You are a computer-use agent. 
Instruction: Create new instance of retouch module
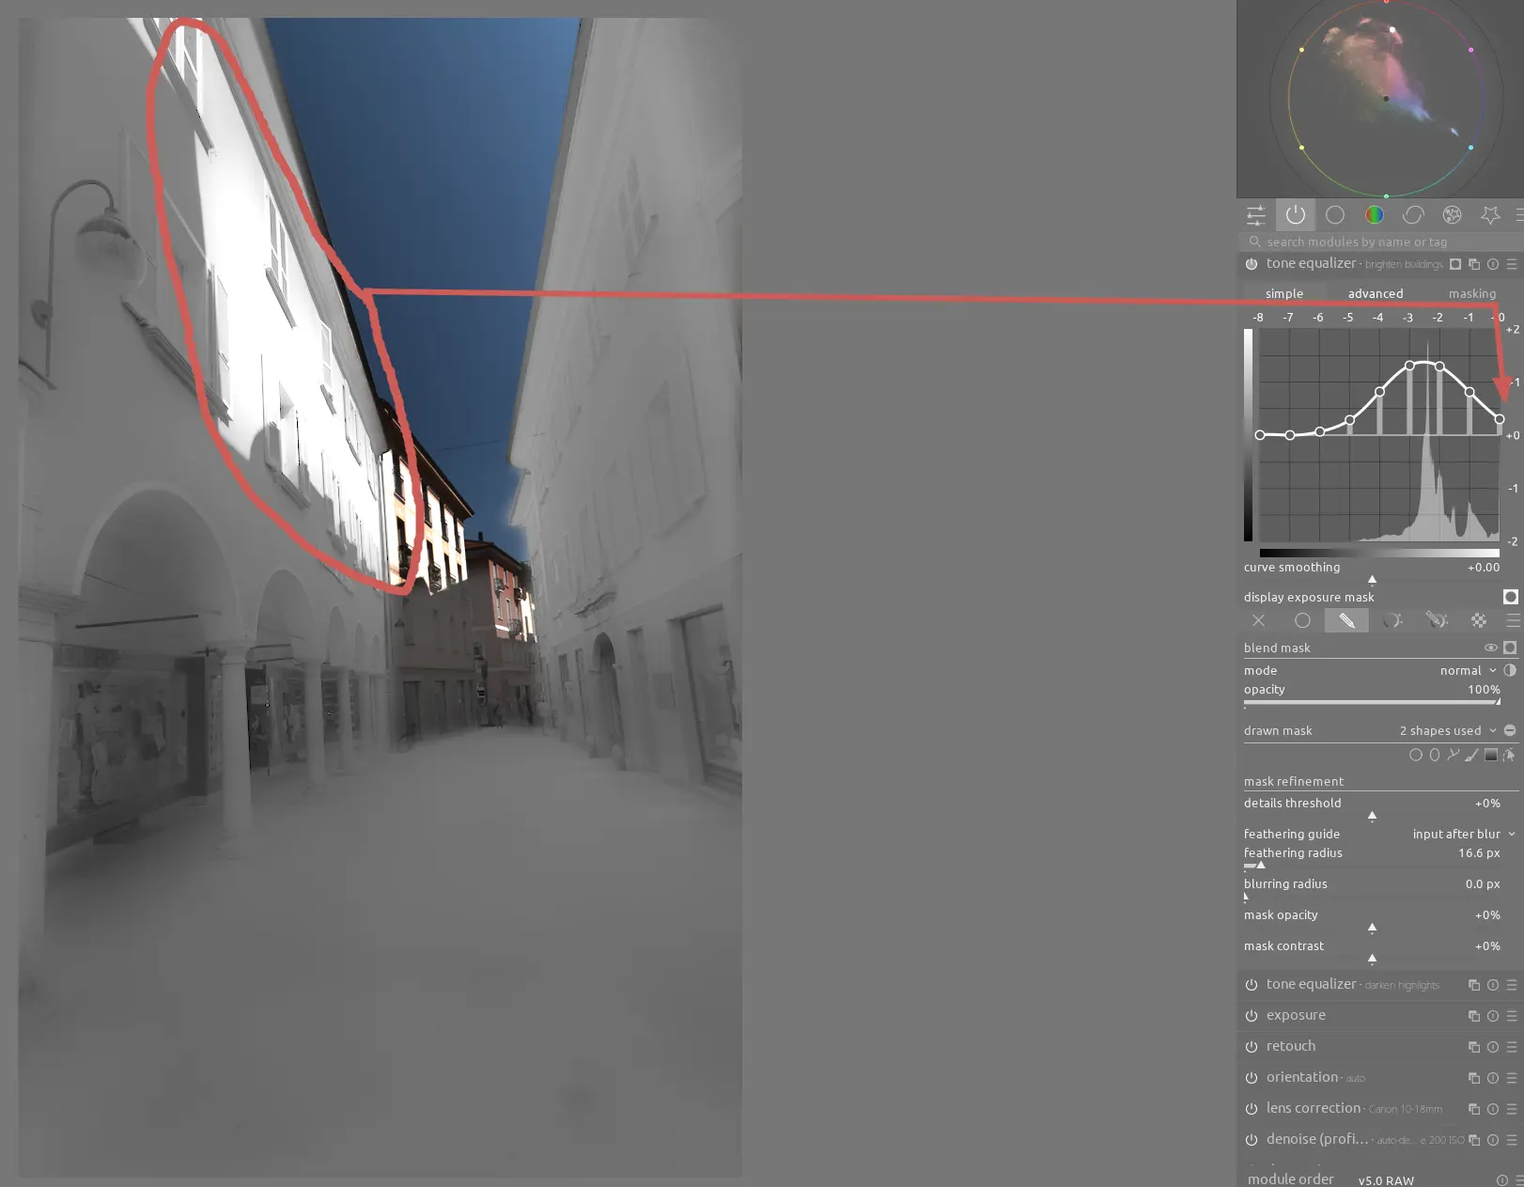[1473, 1047]
